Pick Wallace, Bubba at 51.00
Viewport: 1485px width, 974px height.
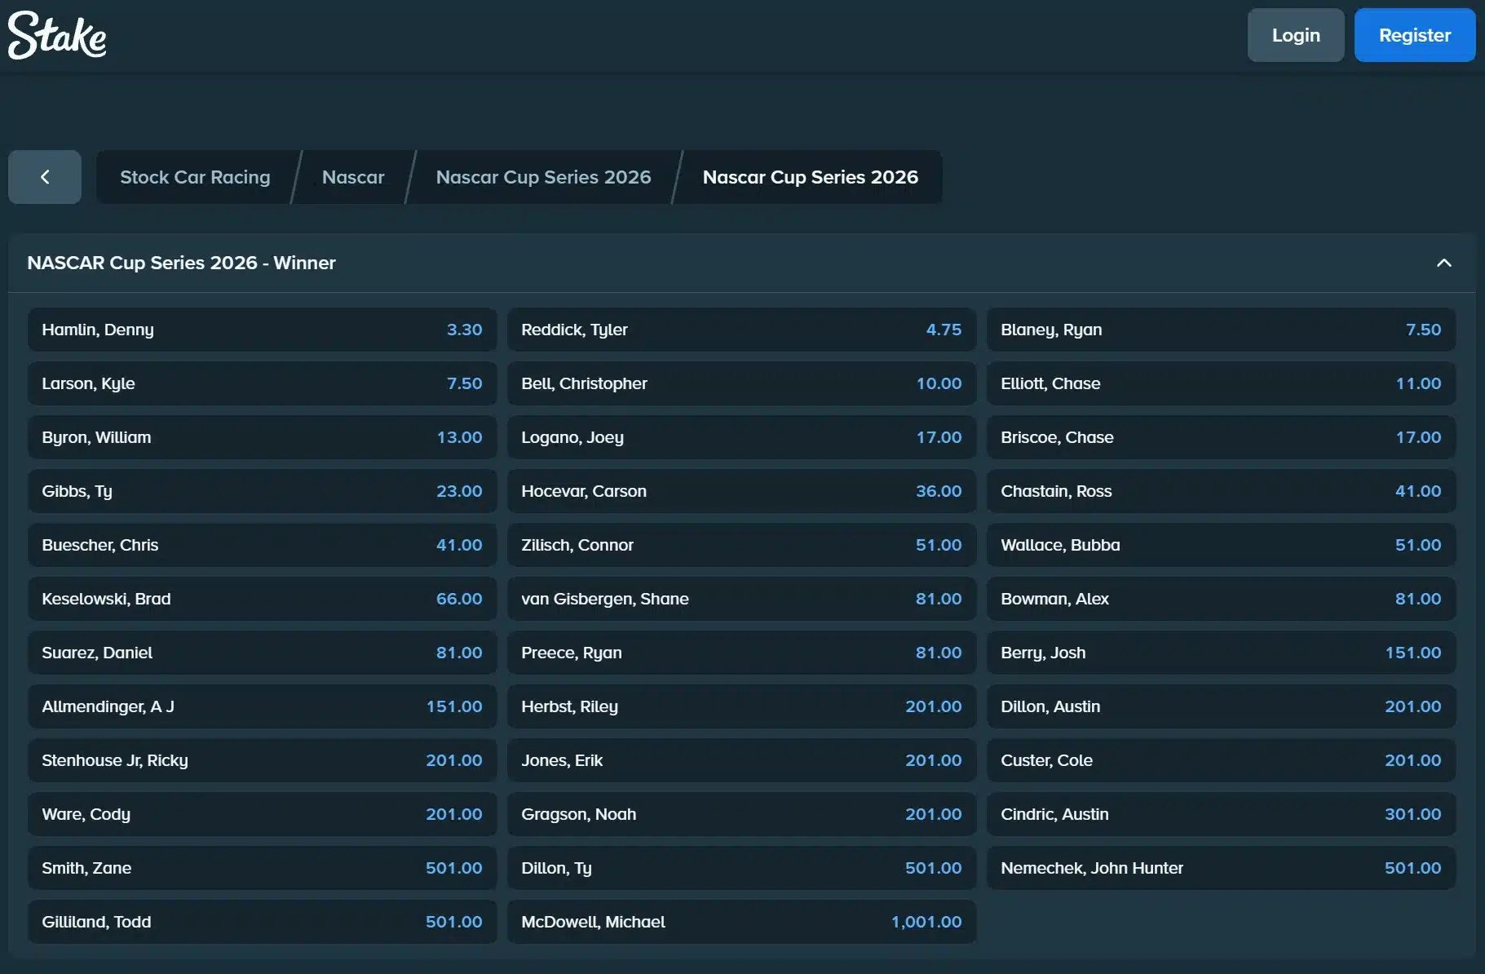(1221, 545)
